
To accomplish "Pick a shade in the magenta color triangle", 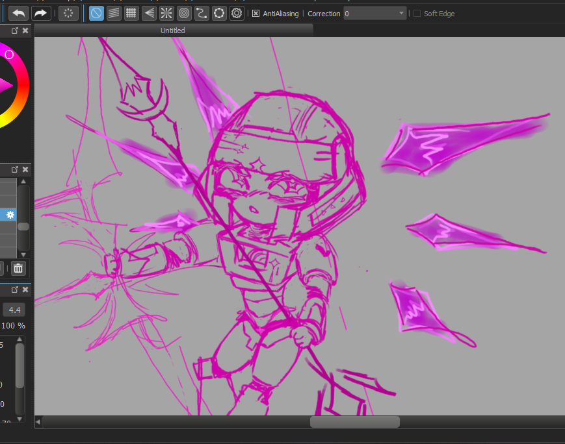I will click(x=5, y=85).
